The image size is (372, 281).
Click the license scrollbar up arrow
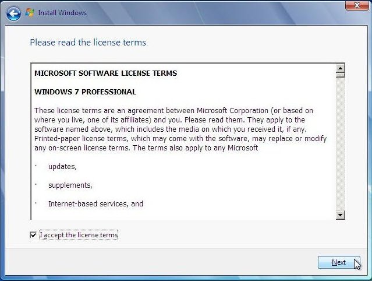coord(341,68)
